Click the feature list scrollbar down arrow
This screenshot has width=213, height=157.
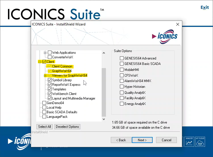(x=104, y=119)
